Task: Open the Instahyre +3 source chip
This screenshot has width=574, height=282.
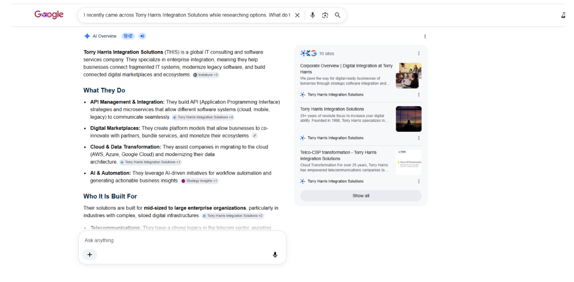Action: (206, 75)
